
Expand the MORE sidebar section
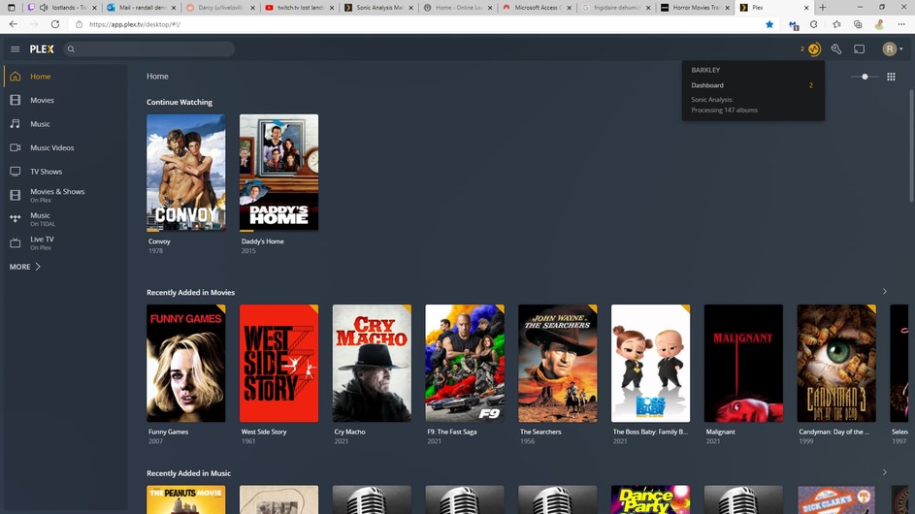click(x=25, y=267)
